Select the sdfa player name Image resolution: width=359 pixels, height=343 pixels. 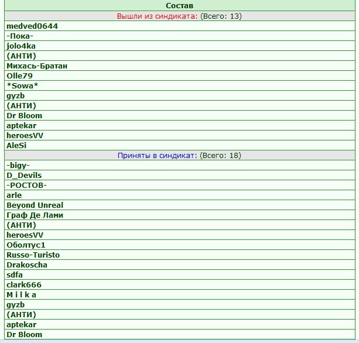15,275
